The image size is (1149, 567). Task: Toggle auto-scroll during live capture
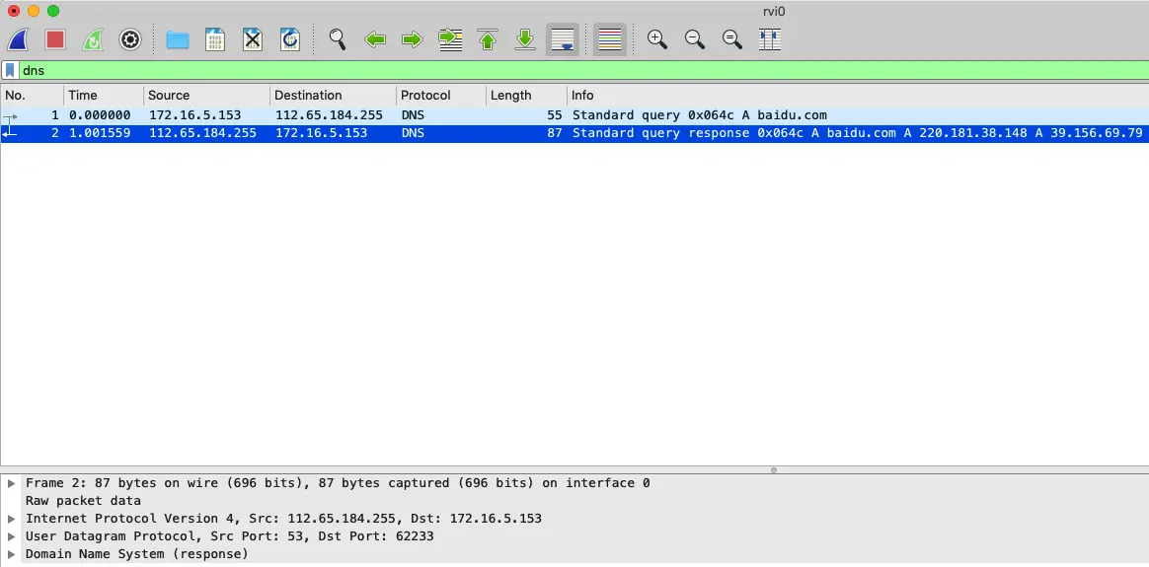tap(562, 39)
